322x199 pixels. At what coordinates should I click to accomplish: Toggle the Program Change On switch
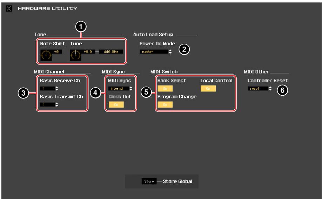pos(165,105)
